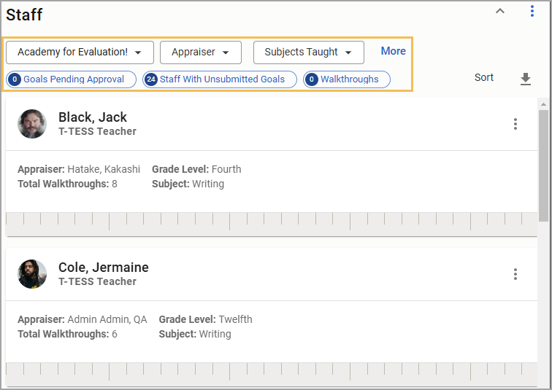Open the Subjects Taught dropdown

(308, 52)
